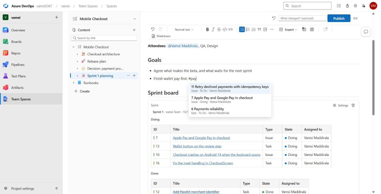Delete the Sprint board with trash icon

click(353, 105)
